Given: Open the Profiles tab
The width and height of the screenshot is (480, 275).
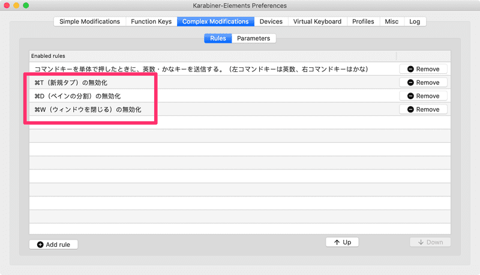Looking at the screenshot, I should [x=363, y=22].
